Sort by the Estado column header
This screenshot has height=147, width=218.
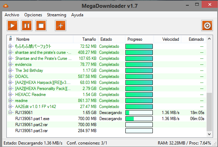(111, 39)
